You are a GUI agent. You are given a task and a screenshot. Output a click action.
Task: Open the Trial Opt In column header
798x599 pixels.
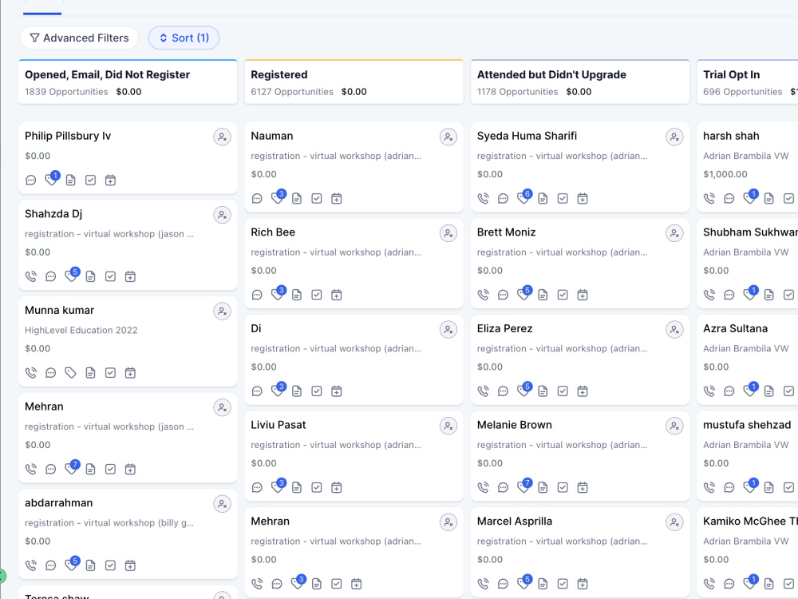[747, 82]
